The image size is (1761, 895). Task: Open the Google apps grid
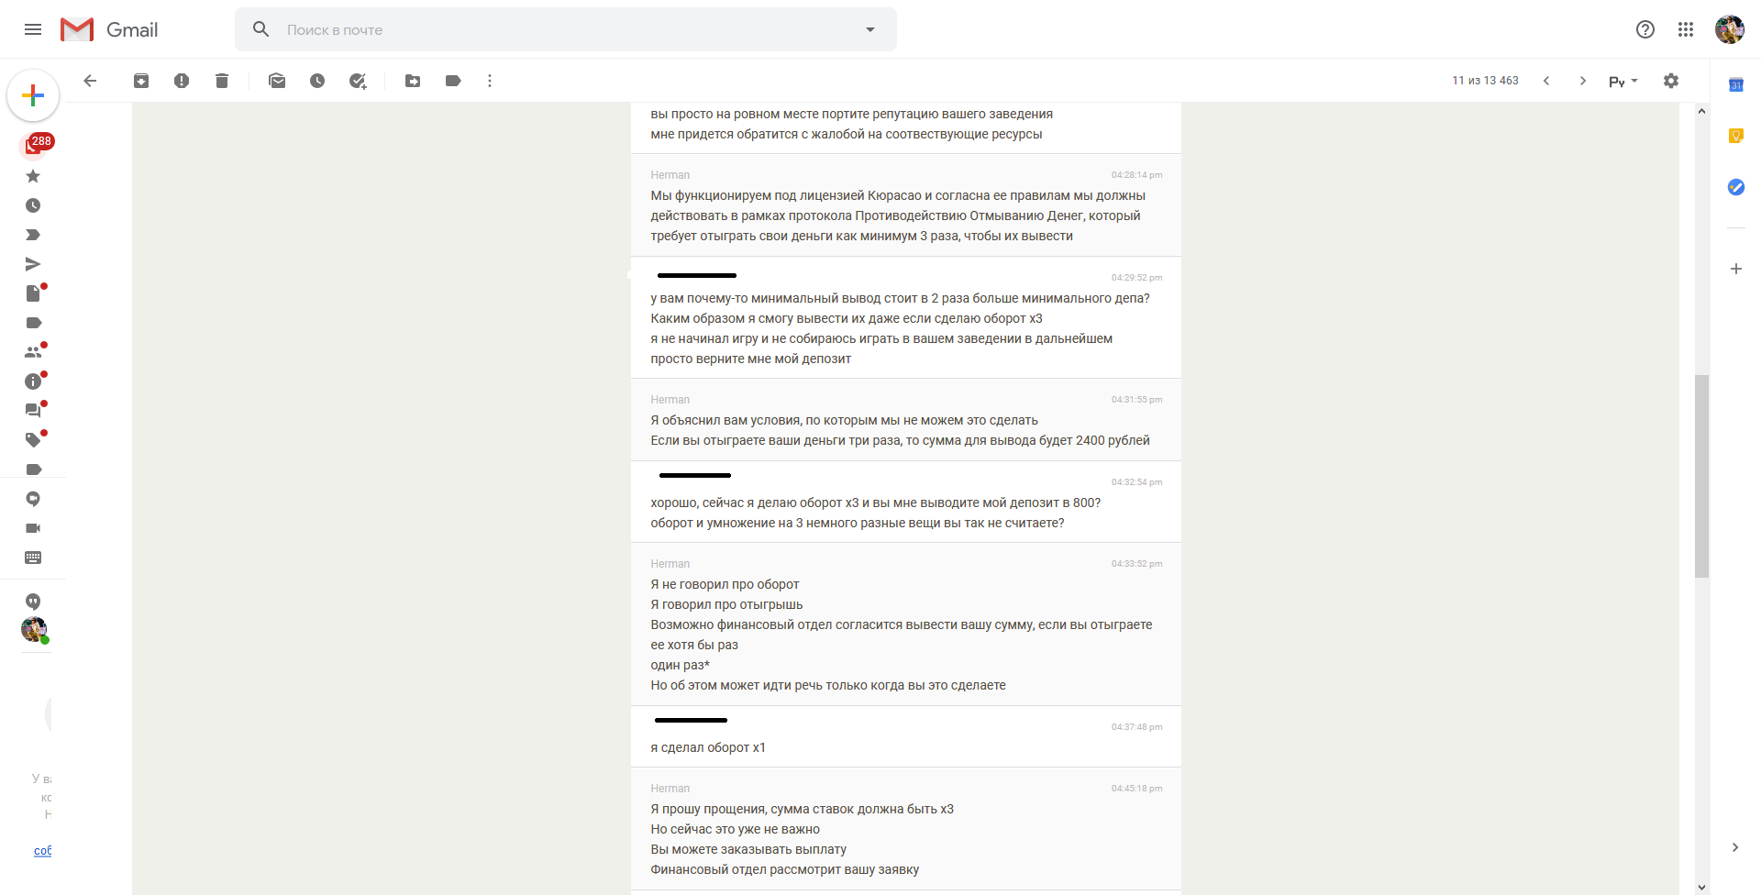click(x=1686, y=29)
